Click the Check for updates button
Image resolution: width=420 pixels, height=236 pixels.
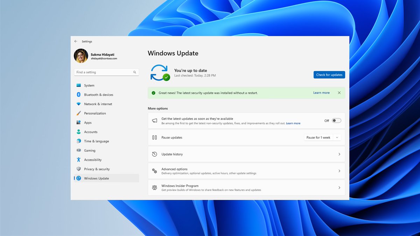pyautogui.click(x=329, y=74)
